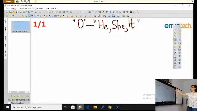The height and width of the screenshot is (111, 197).
Task: Click the thumbnail panel scroll right arrow
Action: [29, 92]
